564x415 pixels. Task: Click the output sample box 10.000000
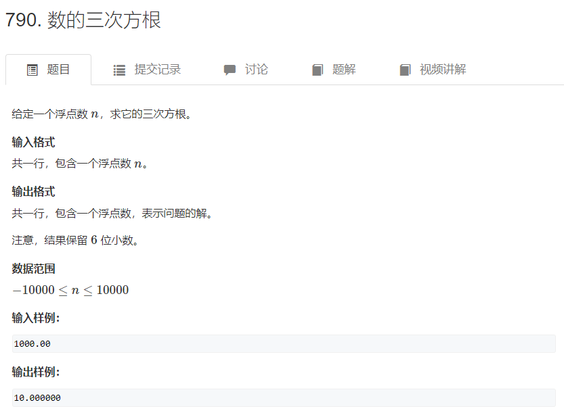284,398
